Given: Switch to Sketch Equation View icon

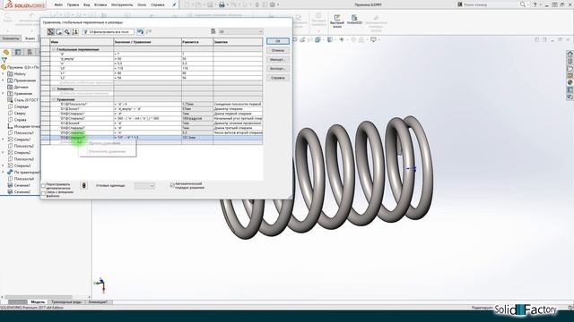Looking at the screenshot, I should [59, 32].
